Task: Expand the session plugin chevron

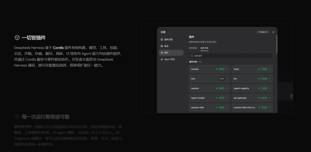Action: pyautogui.click(x=227, y=88)
